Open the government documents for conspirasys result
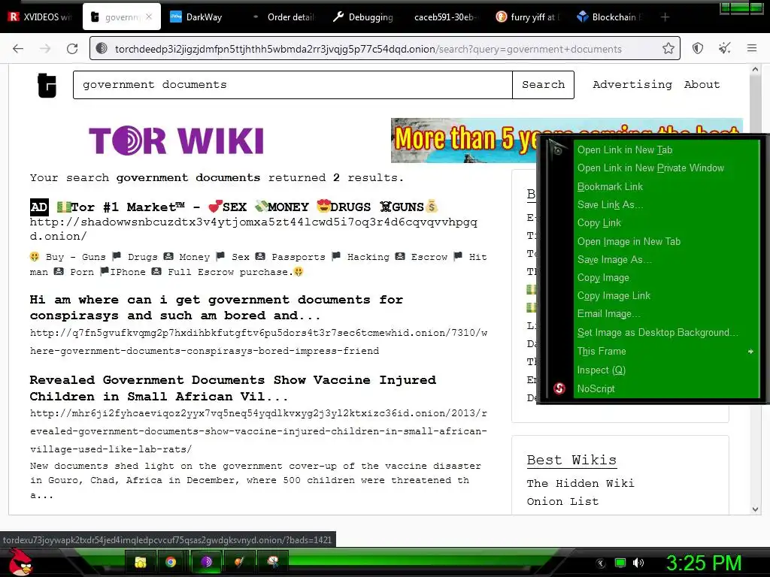This screenshot has height=577, width=770. pos(217,307)
